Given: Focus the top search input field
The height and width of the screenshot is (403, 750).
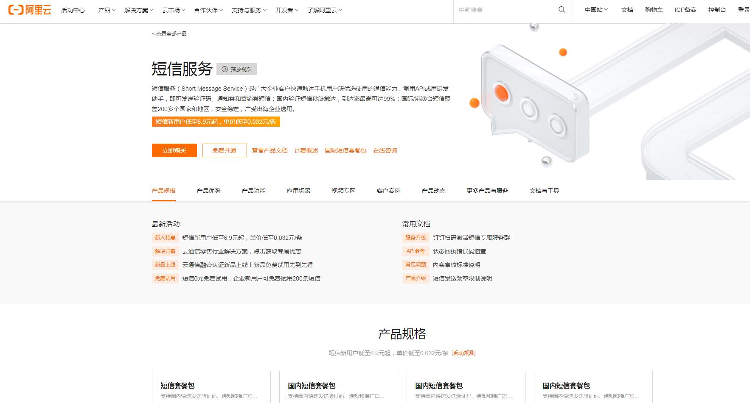Looking at the screenshot, I should 505,10.
